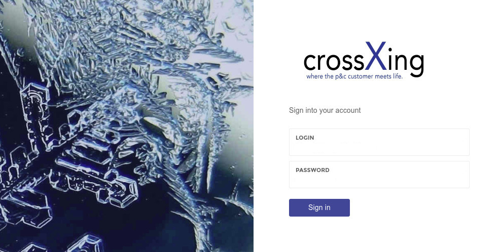The height and width of the screenshot is (252, 501).
Task: Click the PASSWORD field label
Action: pos(312,170)
